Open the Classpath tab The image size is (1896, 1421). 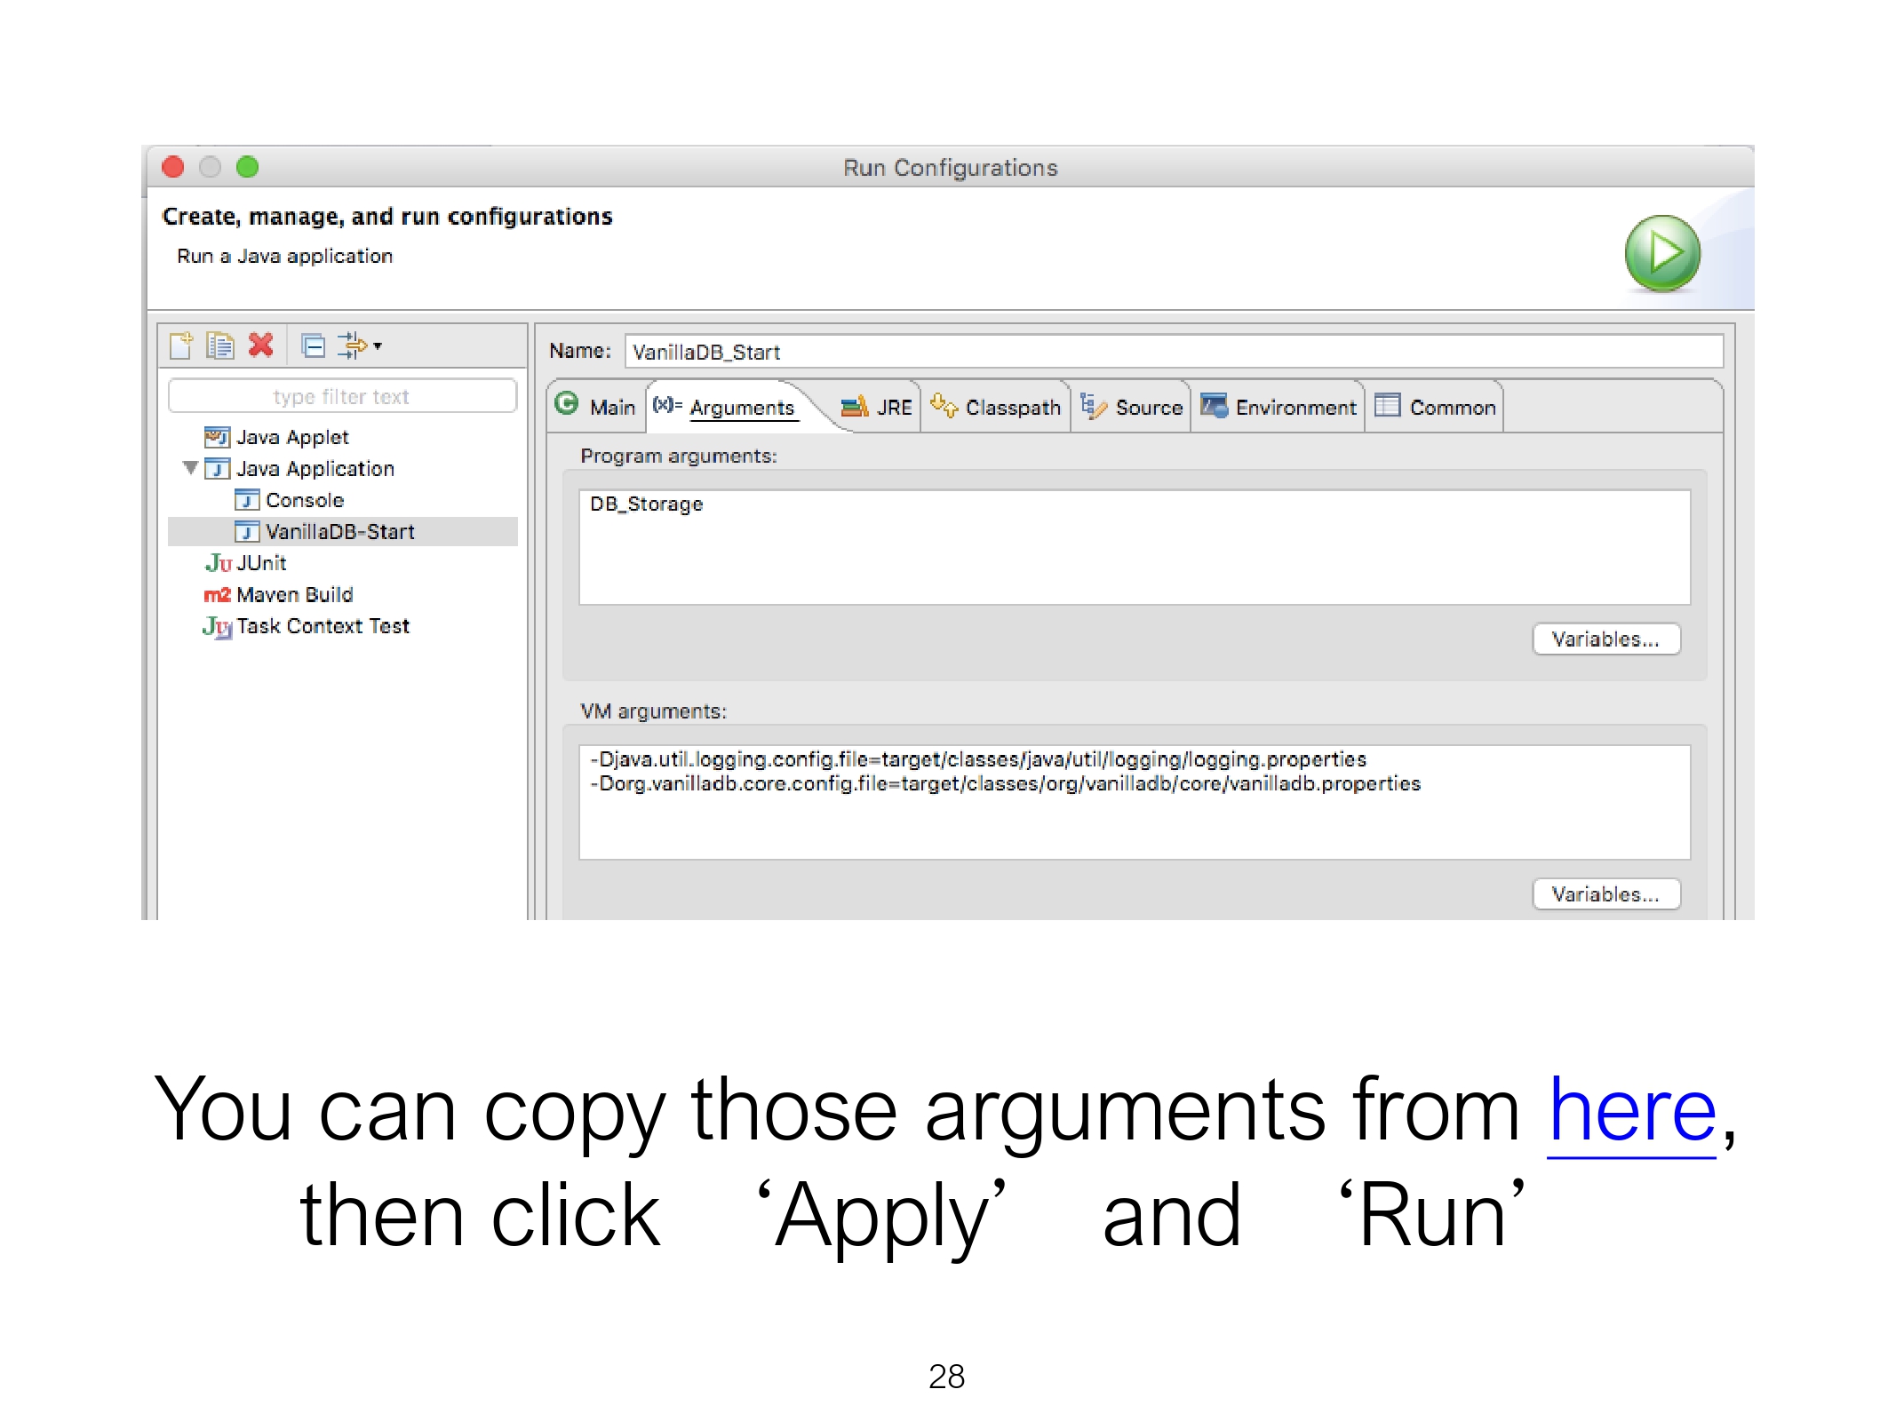tap(1012, 408)
